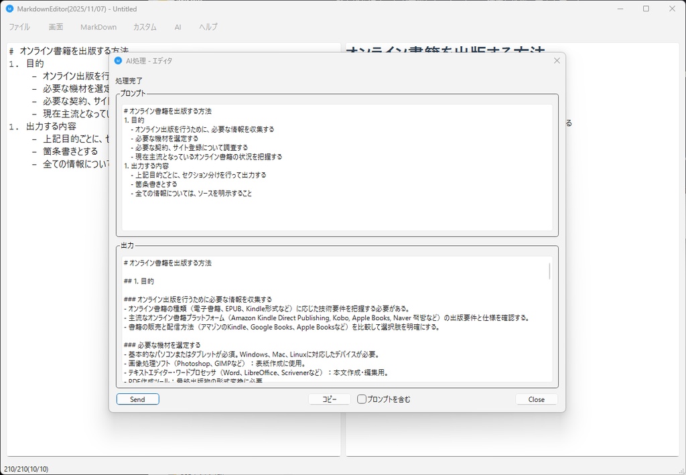Enable the プロンプトを含む checkbox
The width and height of the screenshot is (686, 475).
pos(361,399)
